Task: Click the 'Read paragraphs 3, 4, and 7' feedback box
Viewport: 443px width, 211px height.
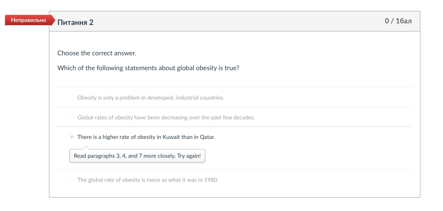Action: click(x=137, y=156)
